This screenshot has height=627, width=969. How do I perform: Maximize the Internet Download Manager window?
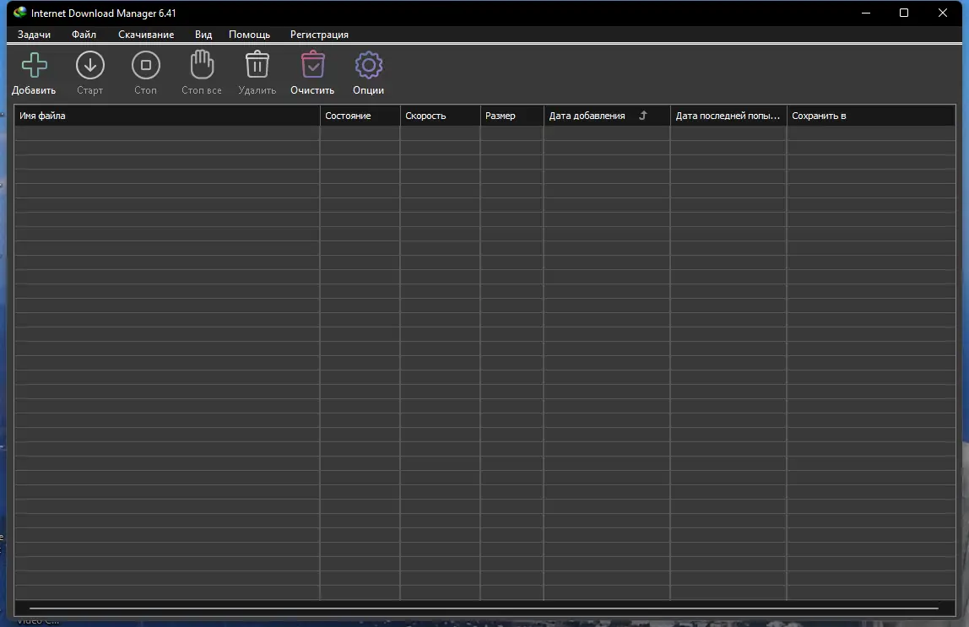coord(903,13)
